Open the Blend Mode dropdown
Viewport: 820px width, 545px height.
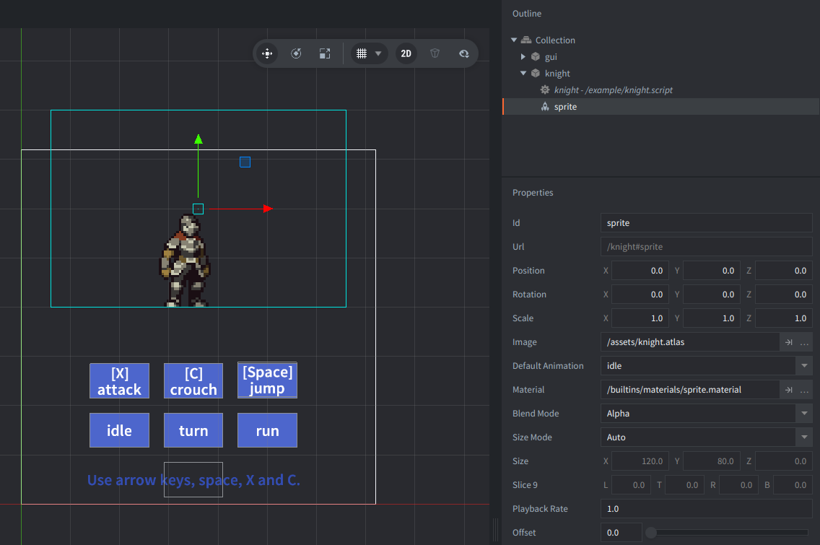pos(803,414)
